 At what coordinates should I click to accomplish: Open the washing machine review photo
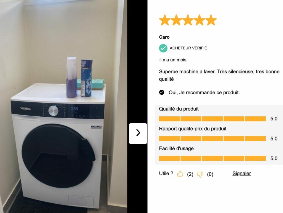(x=64, y=106)
